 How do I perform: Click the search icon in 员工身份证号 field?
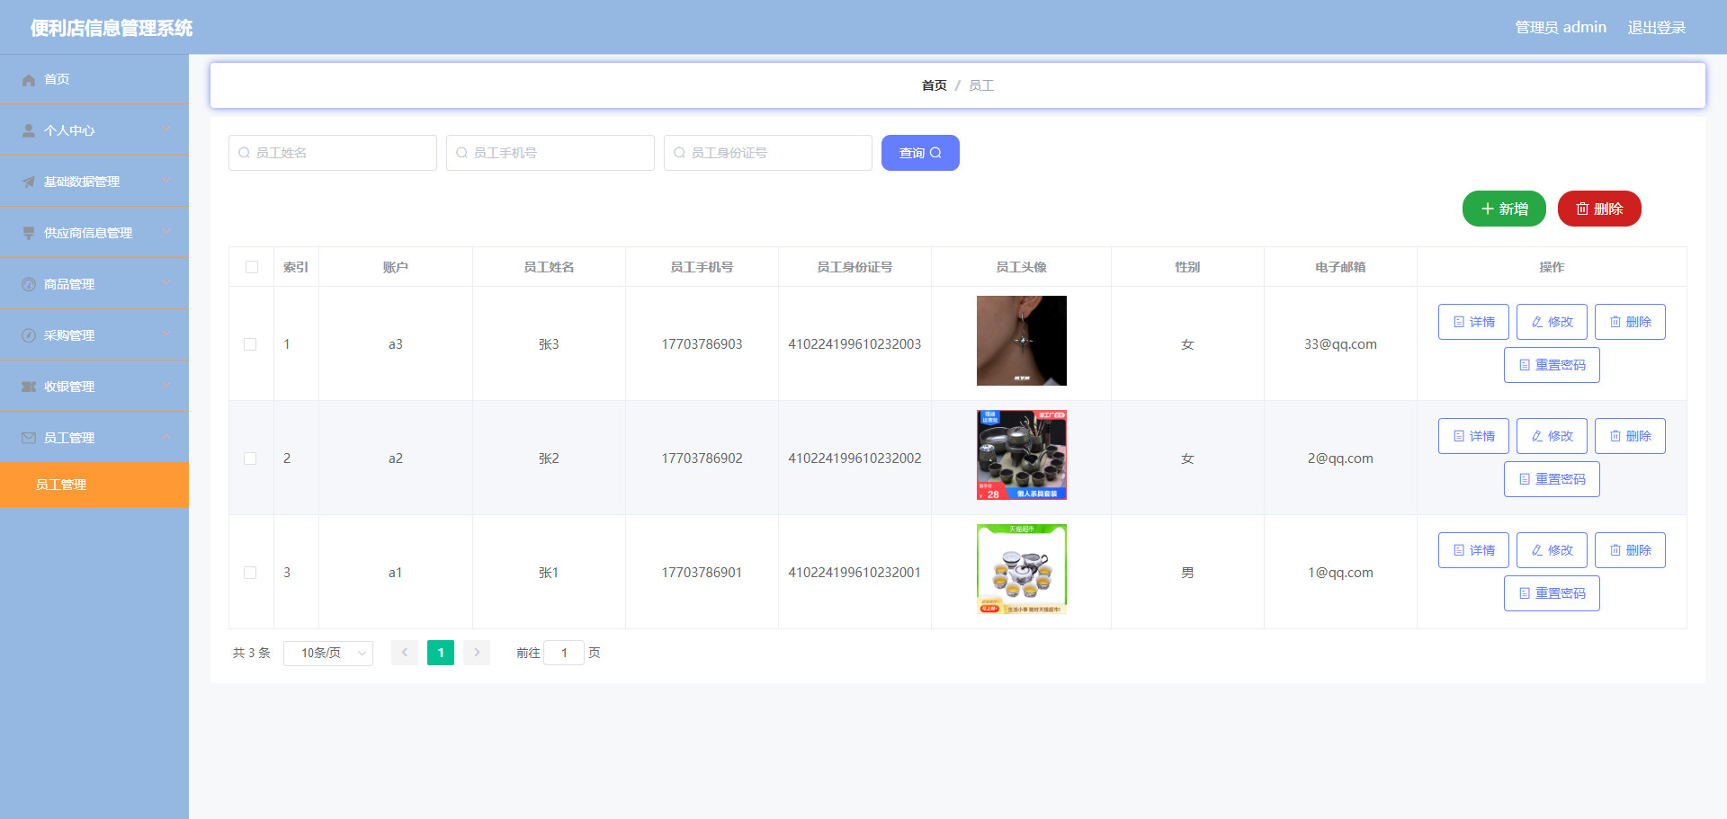tap(679, 153)
